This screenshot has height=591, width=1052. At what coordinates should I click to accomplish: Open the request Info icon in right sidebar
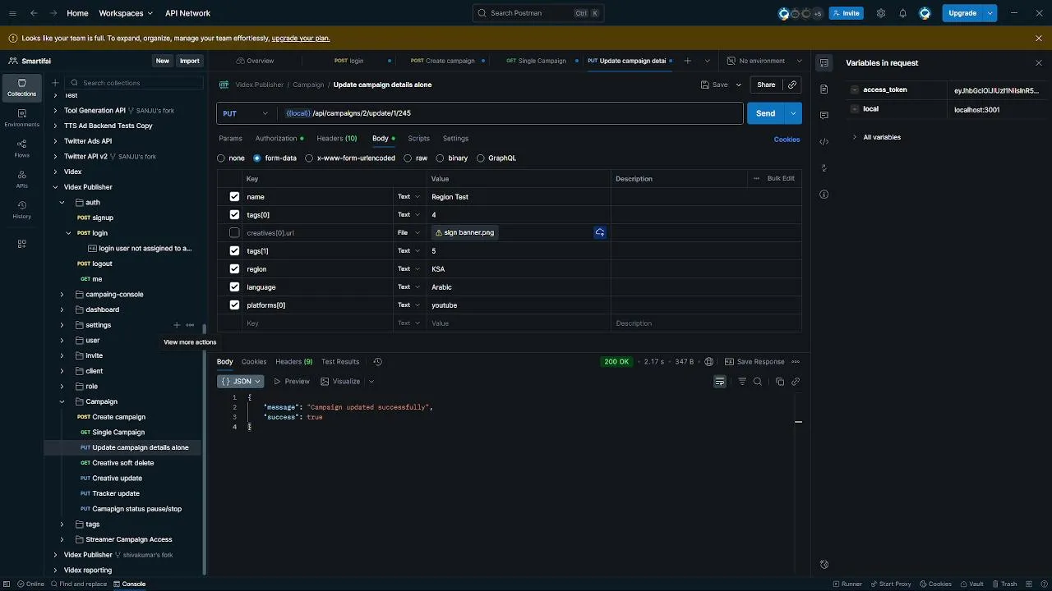tap(824, 194)
